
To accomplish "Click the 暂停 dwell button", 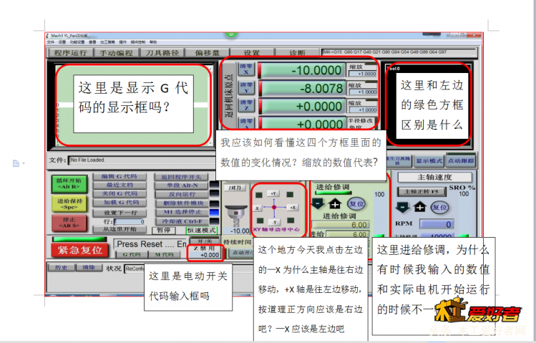I will (x=163, y=230).
